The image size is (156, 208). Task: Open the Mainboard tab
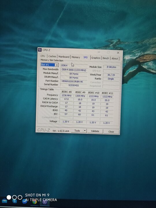[x=64, y=57]
